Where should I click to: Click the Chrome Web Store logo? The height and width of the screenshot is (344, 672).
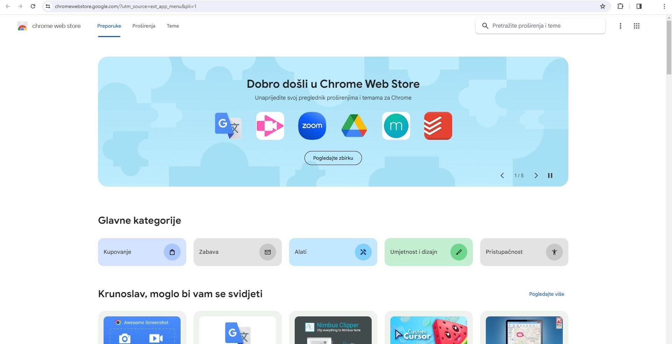(22, 26)
